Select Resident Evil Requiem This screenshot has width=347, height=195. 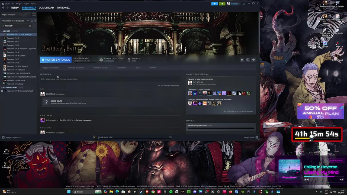[x=19, y=70]
